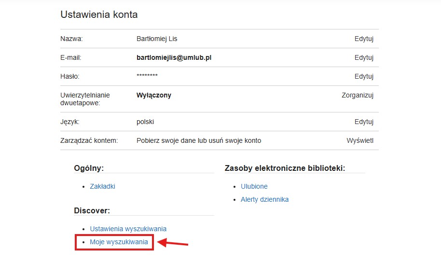Screen dimensions: 441x264
Task: Click the Ustawienia konta heading
Action: 99,14
